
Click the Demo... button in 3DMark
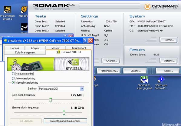pyautogui.click(x=168, y=71)
